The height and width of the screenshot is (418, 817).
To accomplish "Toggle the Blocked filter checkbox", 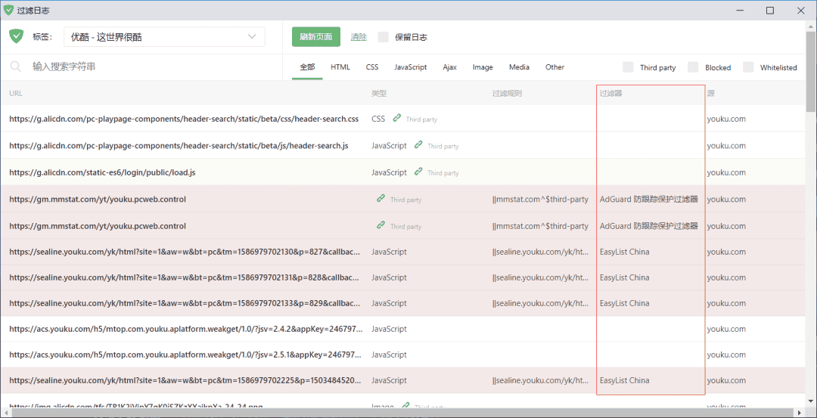I will click(693, 67).
